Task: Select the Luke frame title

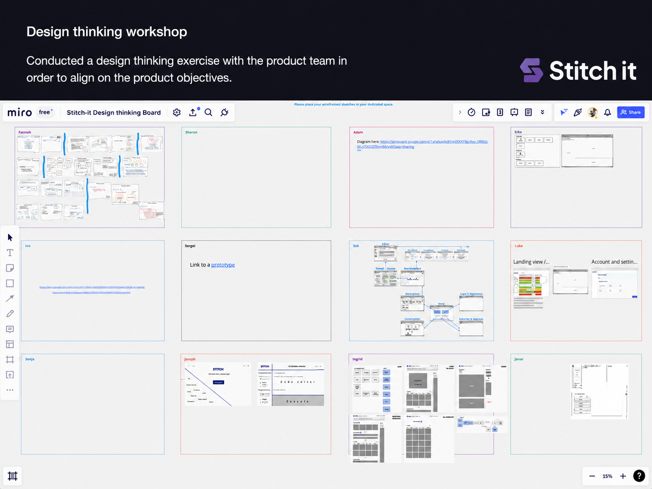Action: tap(519, 246)
